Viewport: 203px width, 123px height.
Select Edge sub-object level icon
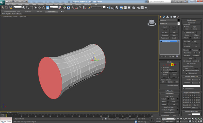click(x=166, y=65)
